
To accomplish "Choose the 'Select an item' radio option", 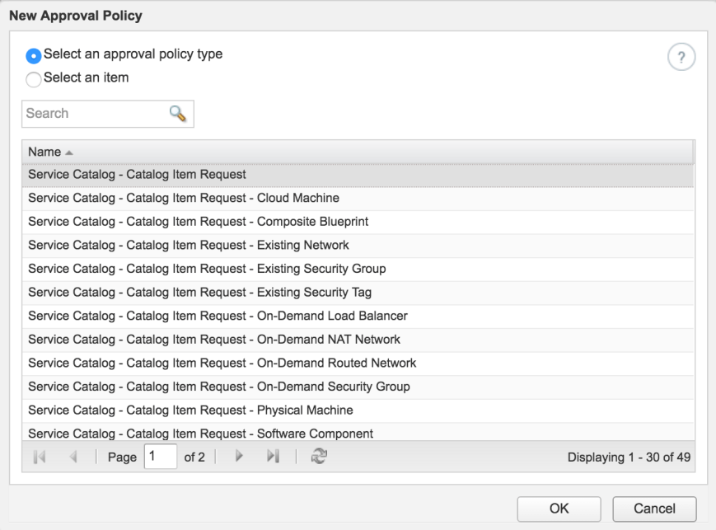I will 34,79.
